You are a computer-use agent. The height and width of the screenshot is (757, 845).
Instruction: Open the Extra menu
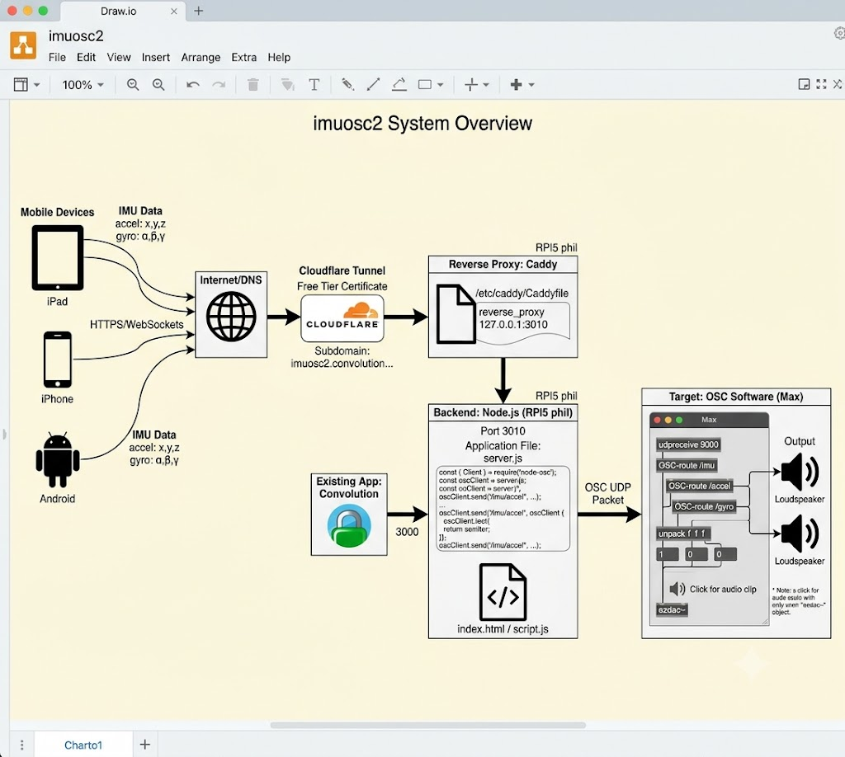click(x=243, y=58)
